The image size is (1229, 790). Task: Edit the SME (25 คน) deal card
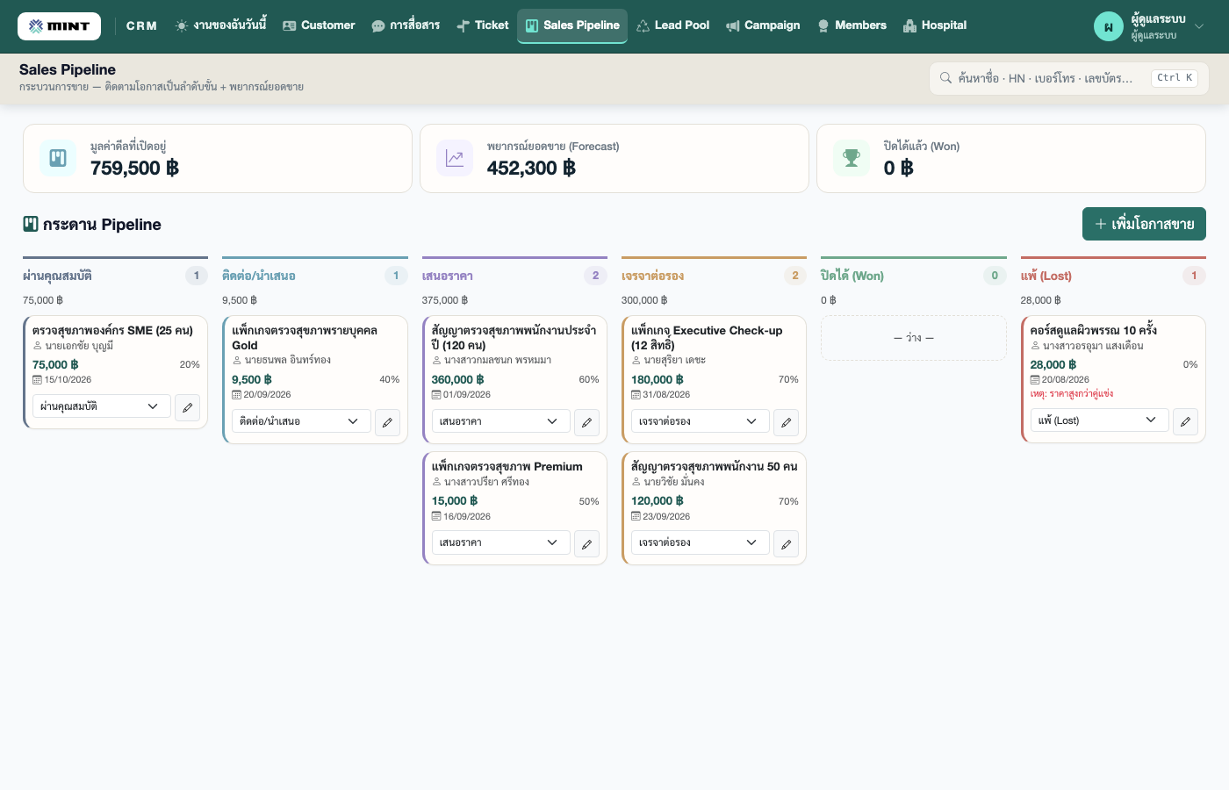pyautogui.click(x=188, y=407)
